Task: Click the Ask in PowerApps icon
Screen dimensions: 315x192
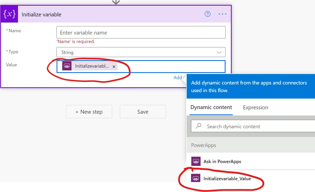Action: click(196, 162)
